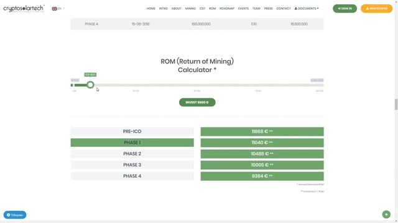Image resolution: width=398 pixels, height=223 pixels.
Task: Click the green scroll-to-top arrow icon
Action: (x=386, y=214)
